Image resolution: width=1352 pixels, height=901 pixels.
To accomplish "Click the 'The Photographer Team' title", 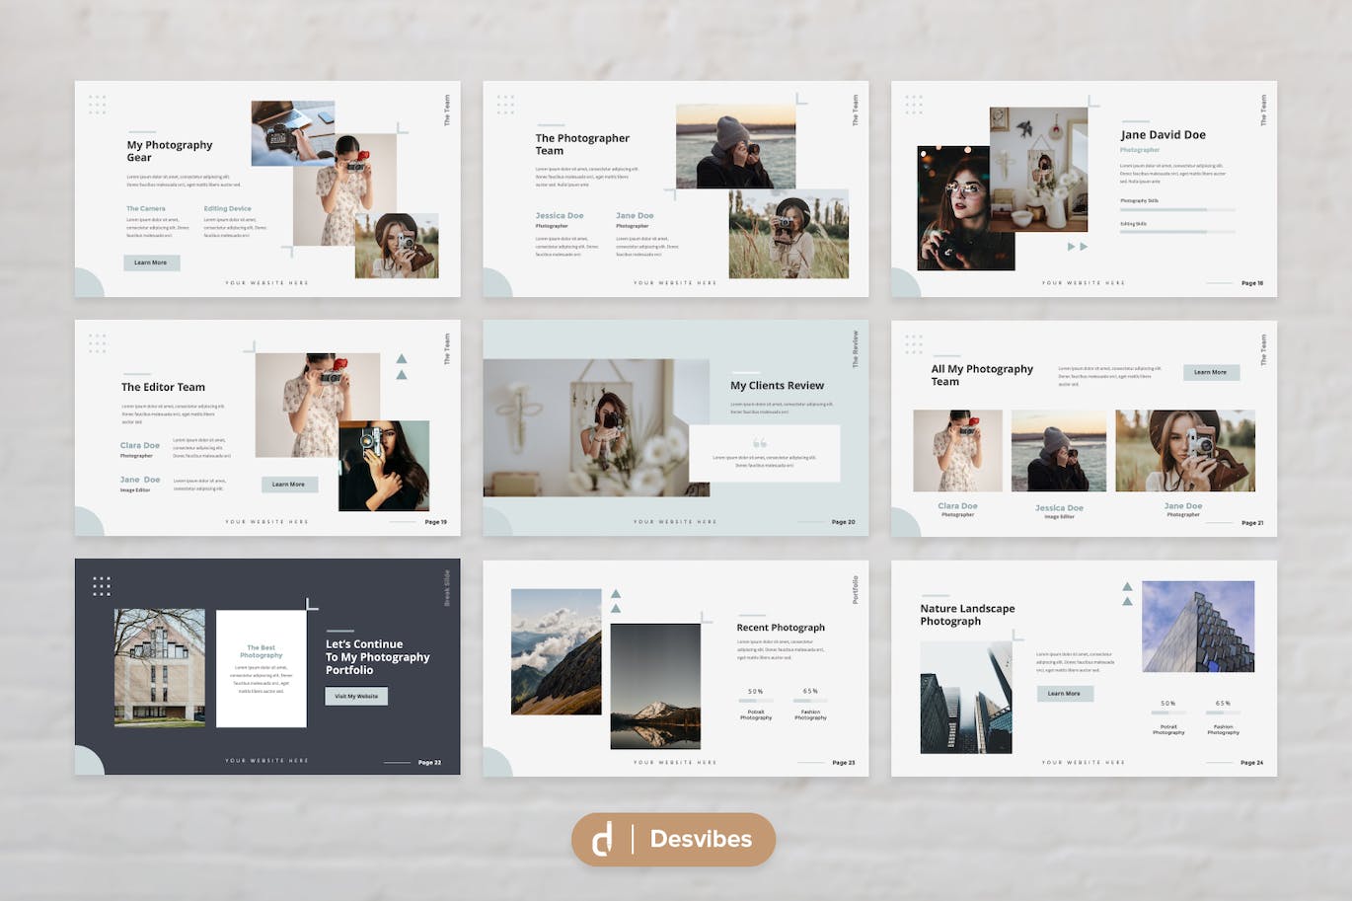I will tap(582, 144).
